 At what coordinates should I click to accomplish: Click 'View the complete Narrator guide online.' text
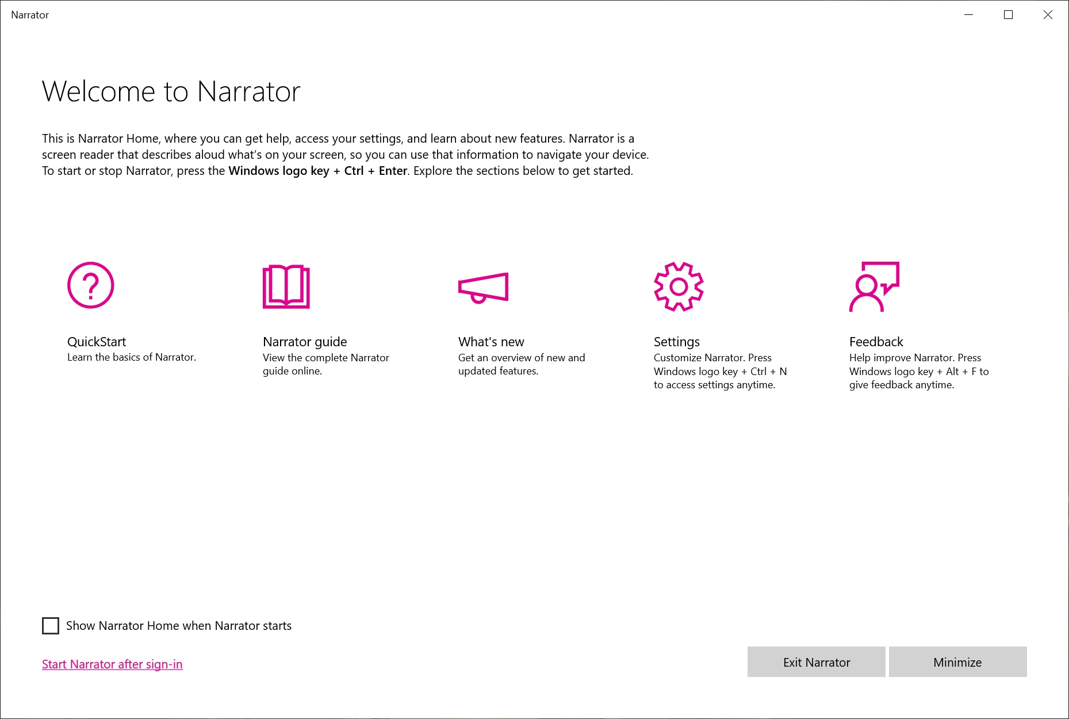326,364
